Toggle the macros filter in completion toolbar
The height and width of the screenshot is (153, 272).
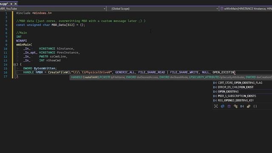click(242, 106)
